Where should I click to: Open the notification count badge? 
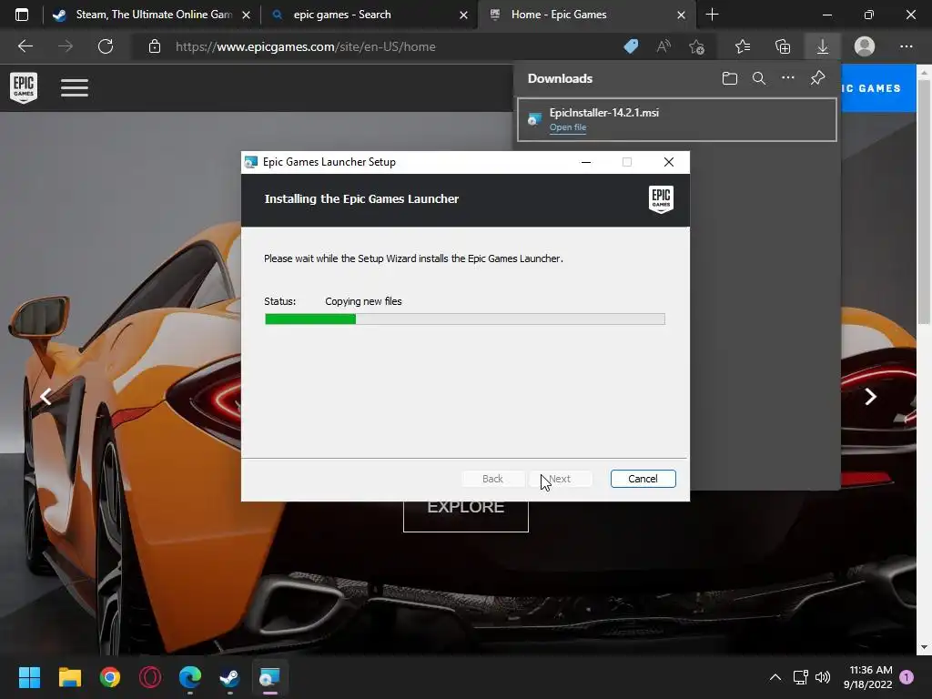(x=907, y=677)
